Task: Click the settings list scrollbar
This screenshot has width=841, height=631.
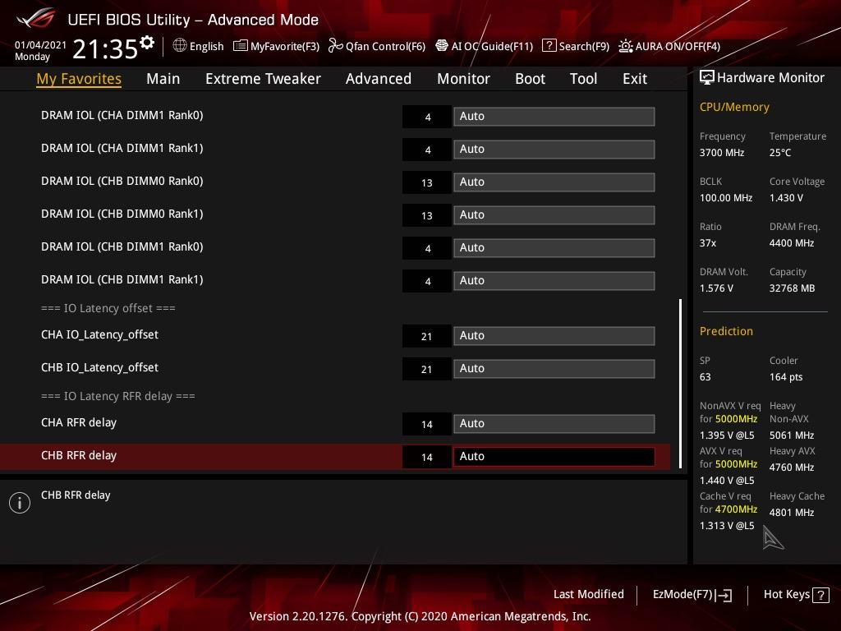Action: click(680, 384)
